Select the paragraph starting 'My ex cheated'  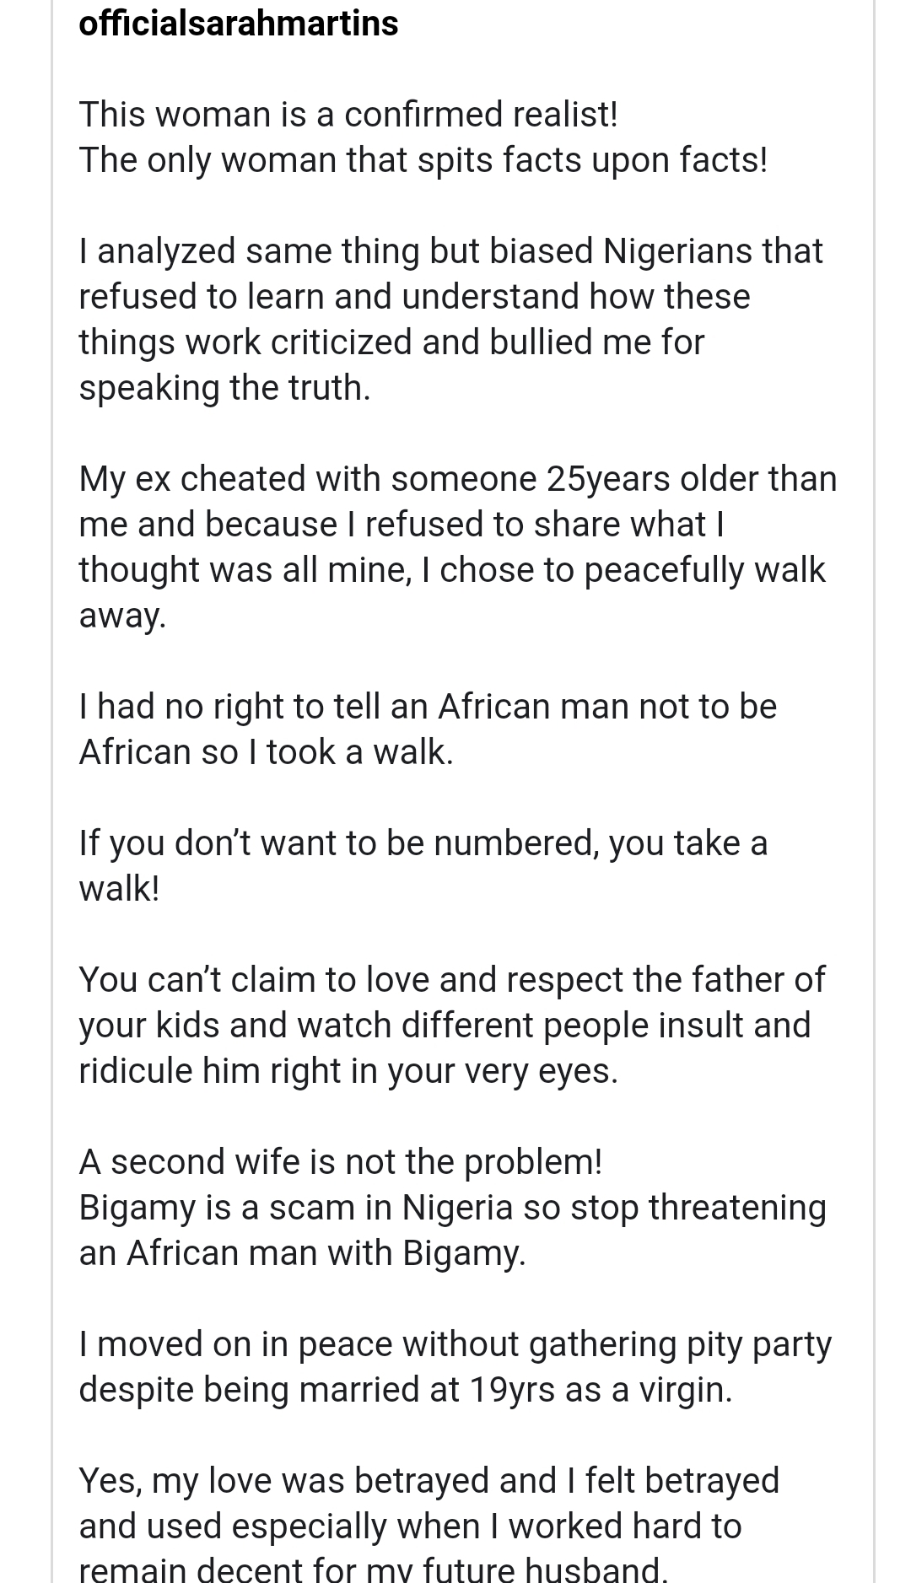[457, 547]
